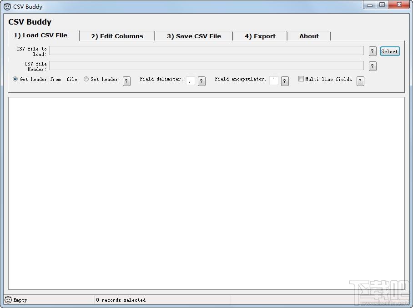Click the CSV Buddy title bar app icon
Viewport: 413px width, 308px height.
pyautogui.click(x=7, y=6)
